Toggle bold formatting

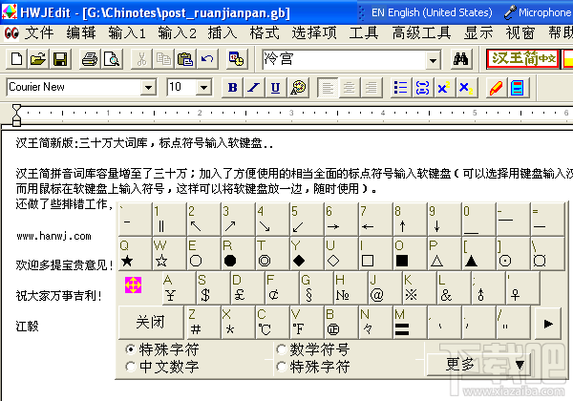click(232, 88)
